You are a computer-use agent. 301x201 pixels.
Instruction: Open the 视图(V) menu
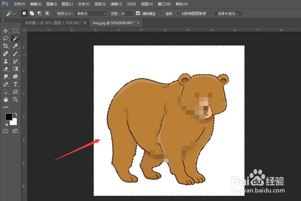point(147,4)
